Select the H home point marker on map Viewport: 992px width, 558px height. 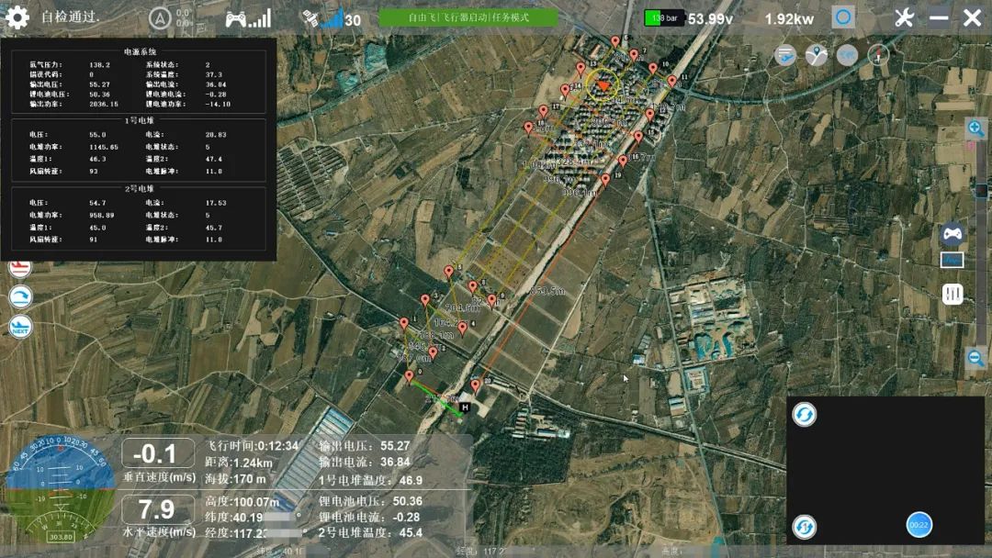tap(465, 407)
